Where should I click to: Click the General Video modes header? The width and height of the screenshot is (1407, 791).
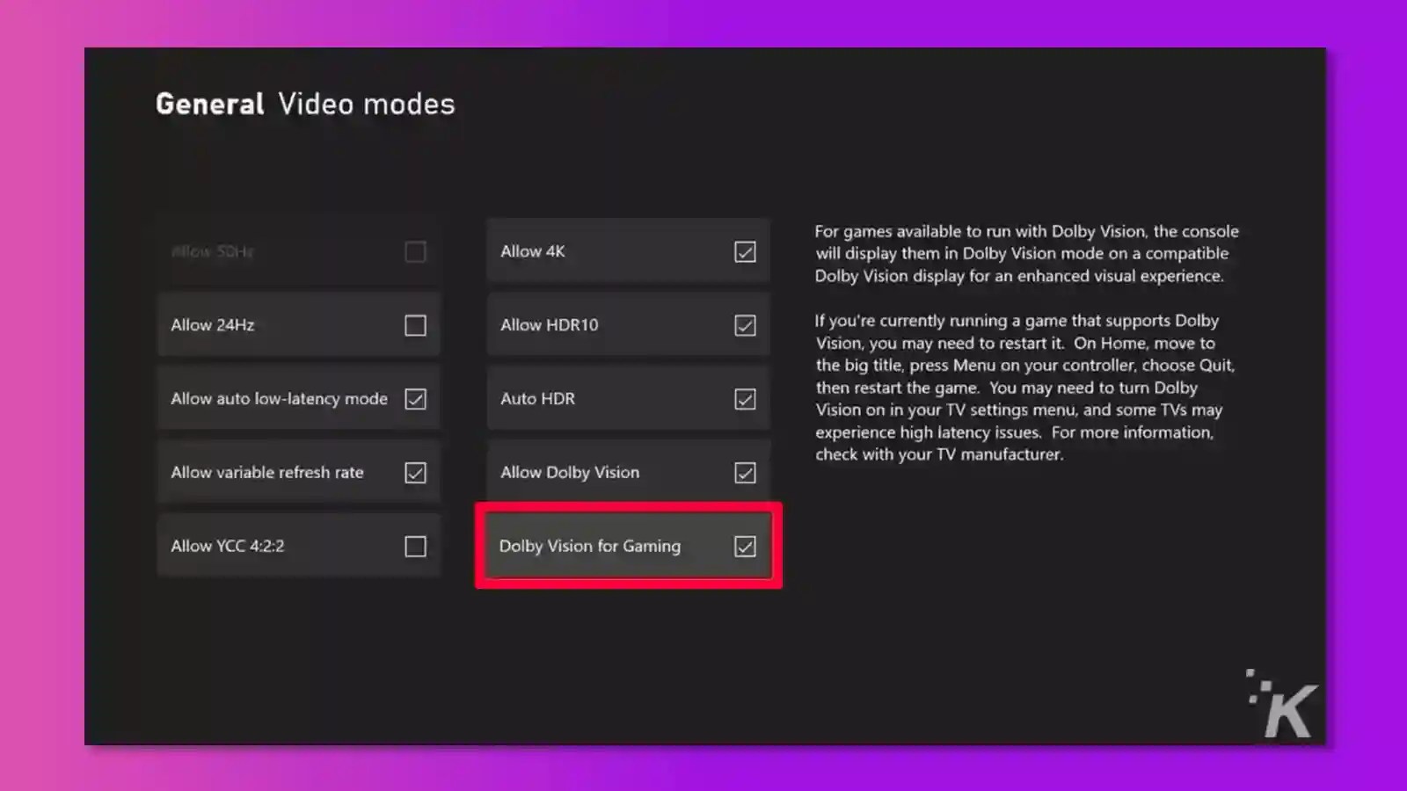click(x=304, y=103)
